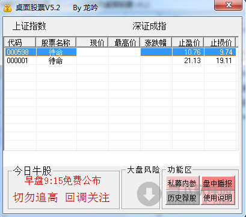Open 私募内参 button

click(x=182, y=183)
